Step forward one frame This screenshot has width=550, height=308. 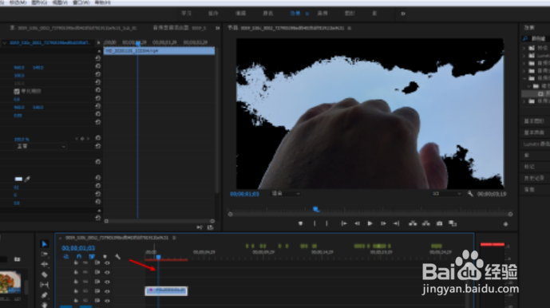point(383,223)
